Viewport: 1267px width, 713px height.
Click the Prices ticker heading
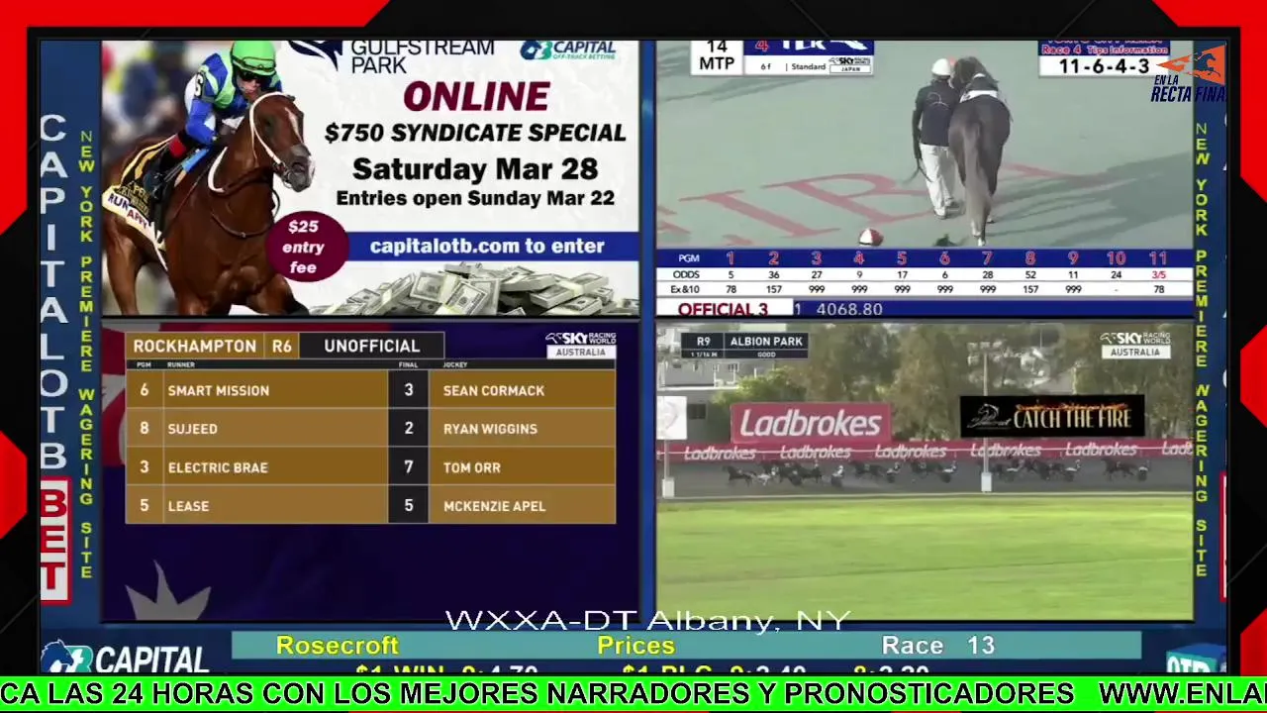(x=635, y=646)
